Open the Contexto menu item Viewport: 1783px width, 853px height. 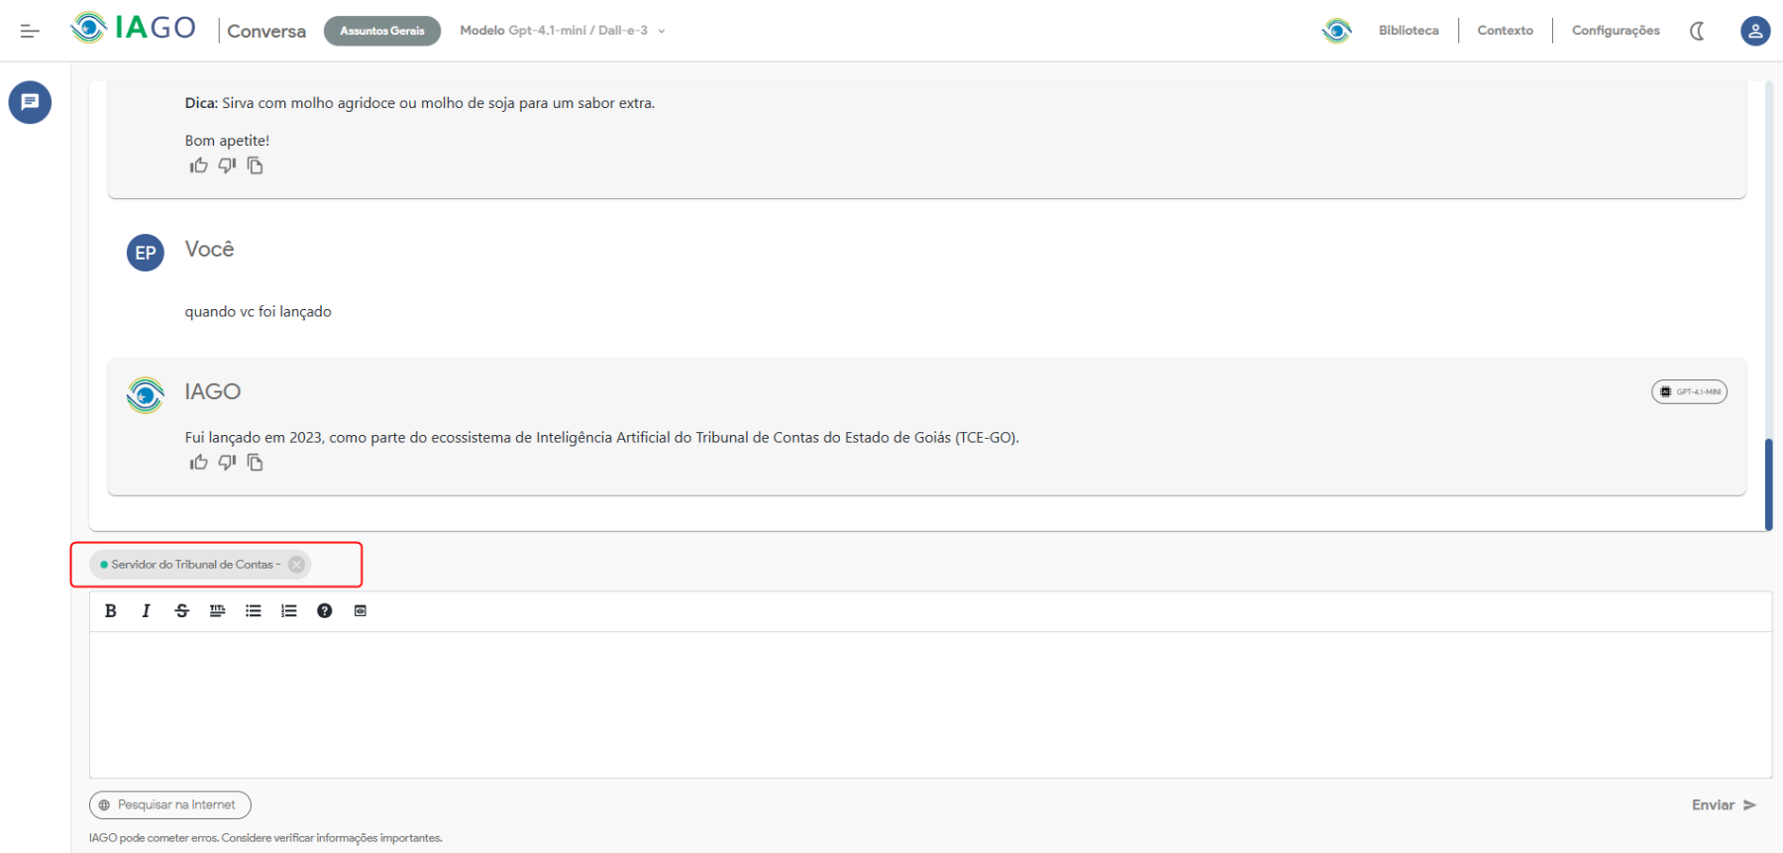click(1505, 31)
